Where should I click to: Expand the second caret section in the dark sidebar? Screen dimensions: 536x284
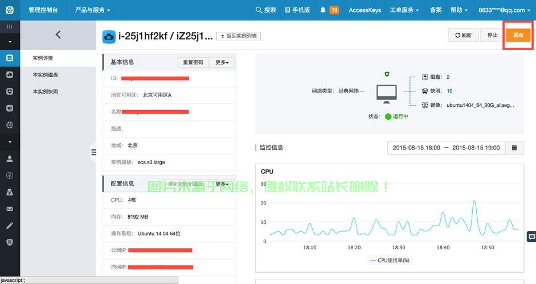click(10, 142)
